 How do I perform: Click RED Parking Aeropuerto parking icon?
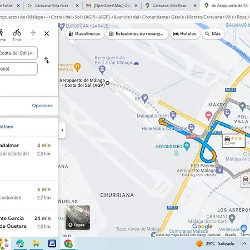219,170
